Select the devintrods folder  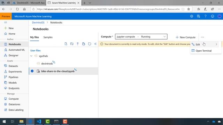point(47,64)
